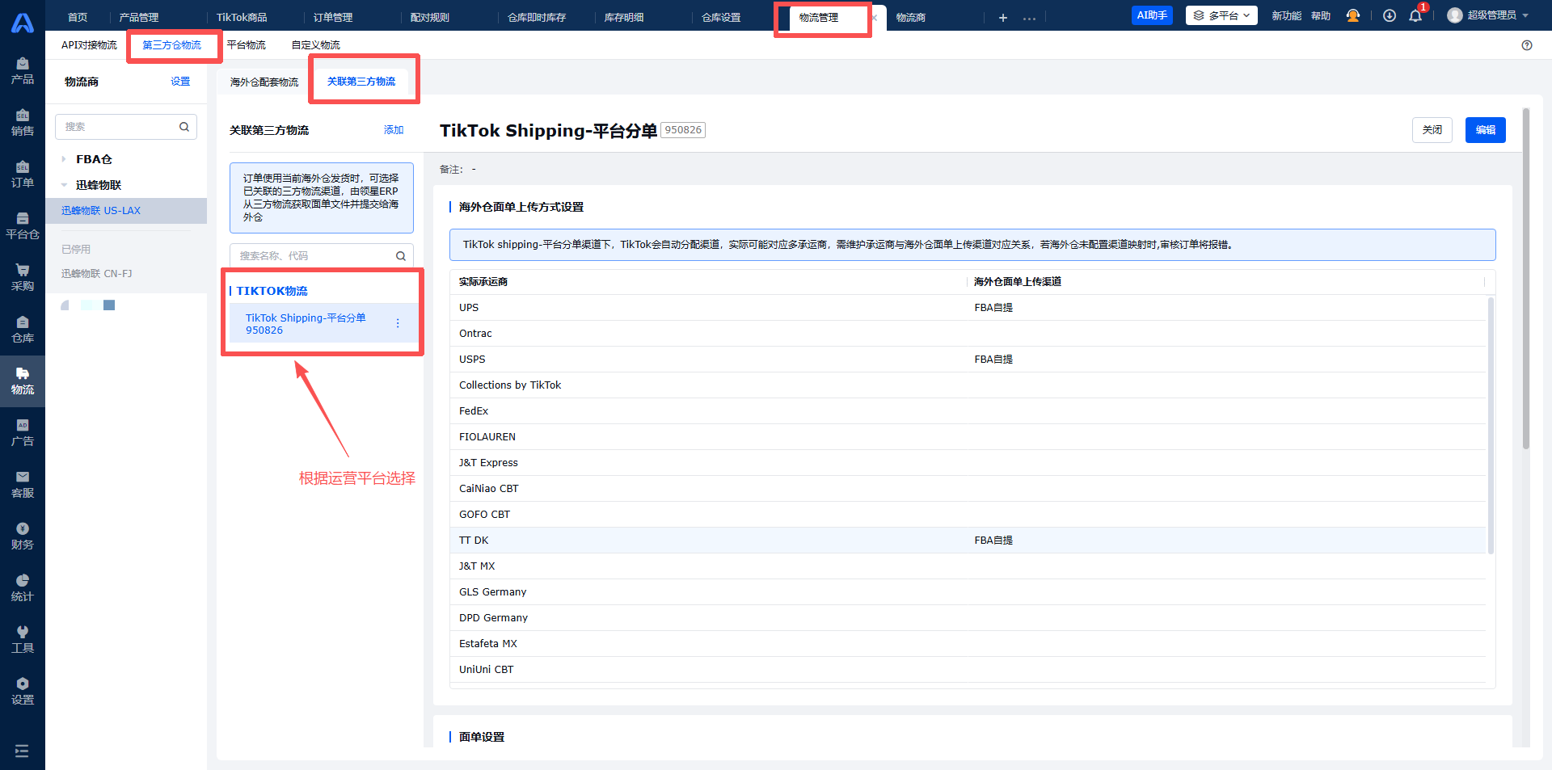This screenshot has height=770, width=1552.
Task: Open the 销售 module in sidebar
Action: (x=23, y=123)
